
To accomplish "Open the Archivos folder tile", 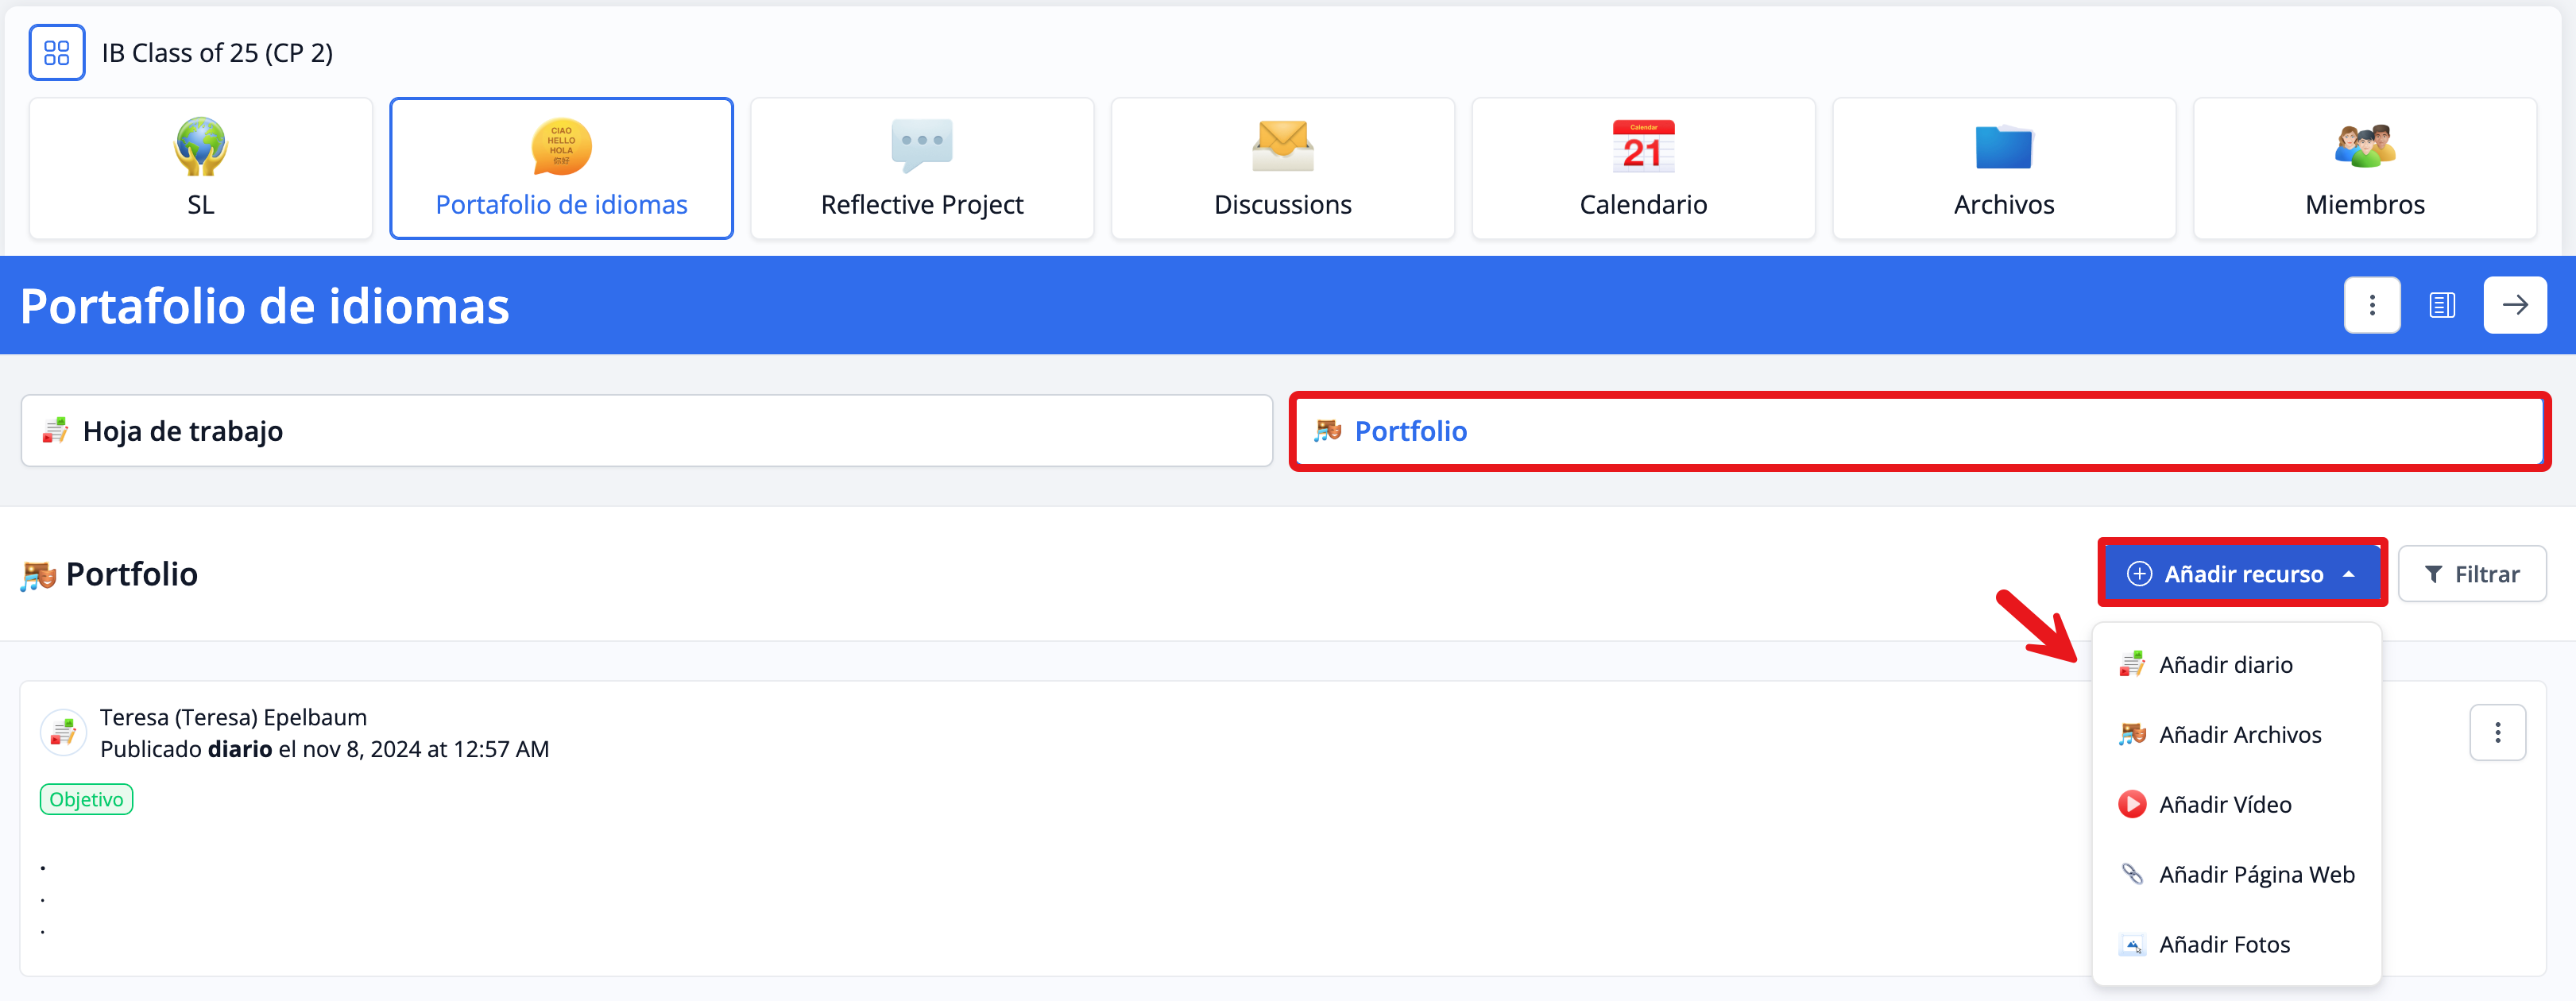I will (x=2003, y=168).
